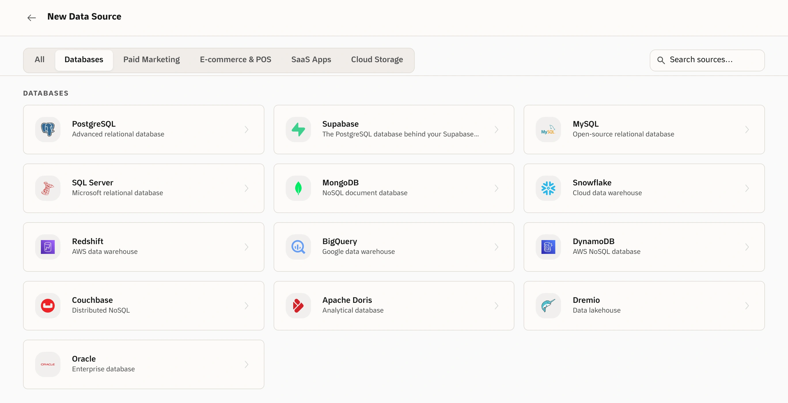
Task: Switch to the SaaS Apps tab
Action: pos(311,60)
